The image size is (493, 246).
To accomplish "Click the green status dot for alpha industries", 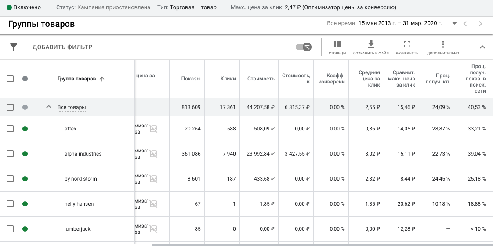I will click(25, 154).
